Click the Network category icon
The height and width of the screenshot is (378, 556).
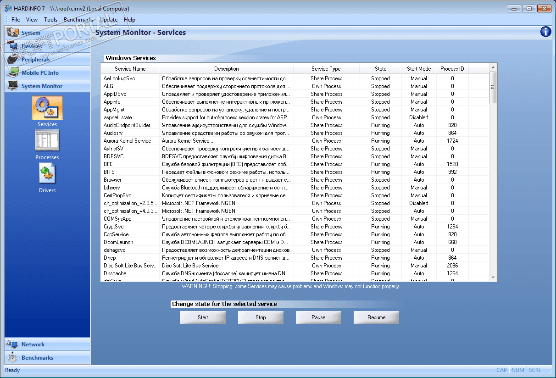coord(13,344)
